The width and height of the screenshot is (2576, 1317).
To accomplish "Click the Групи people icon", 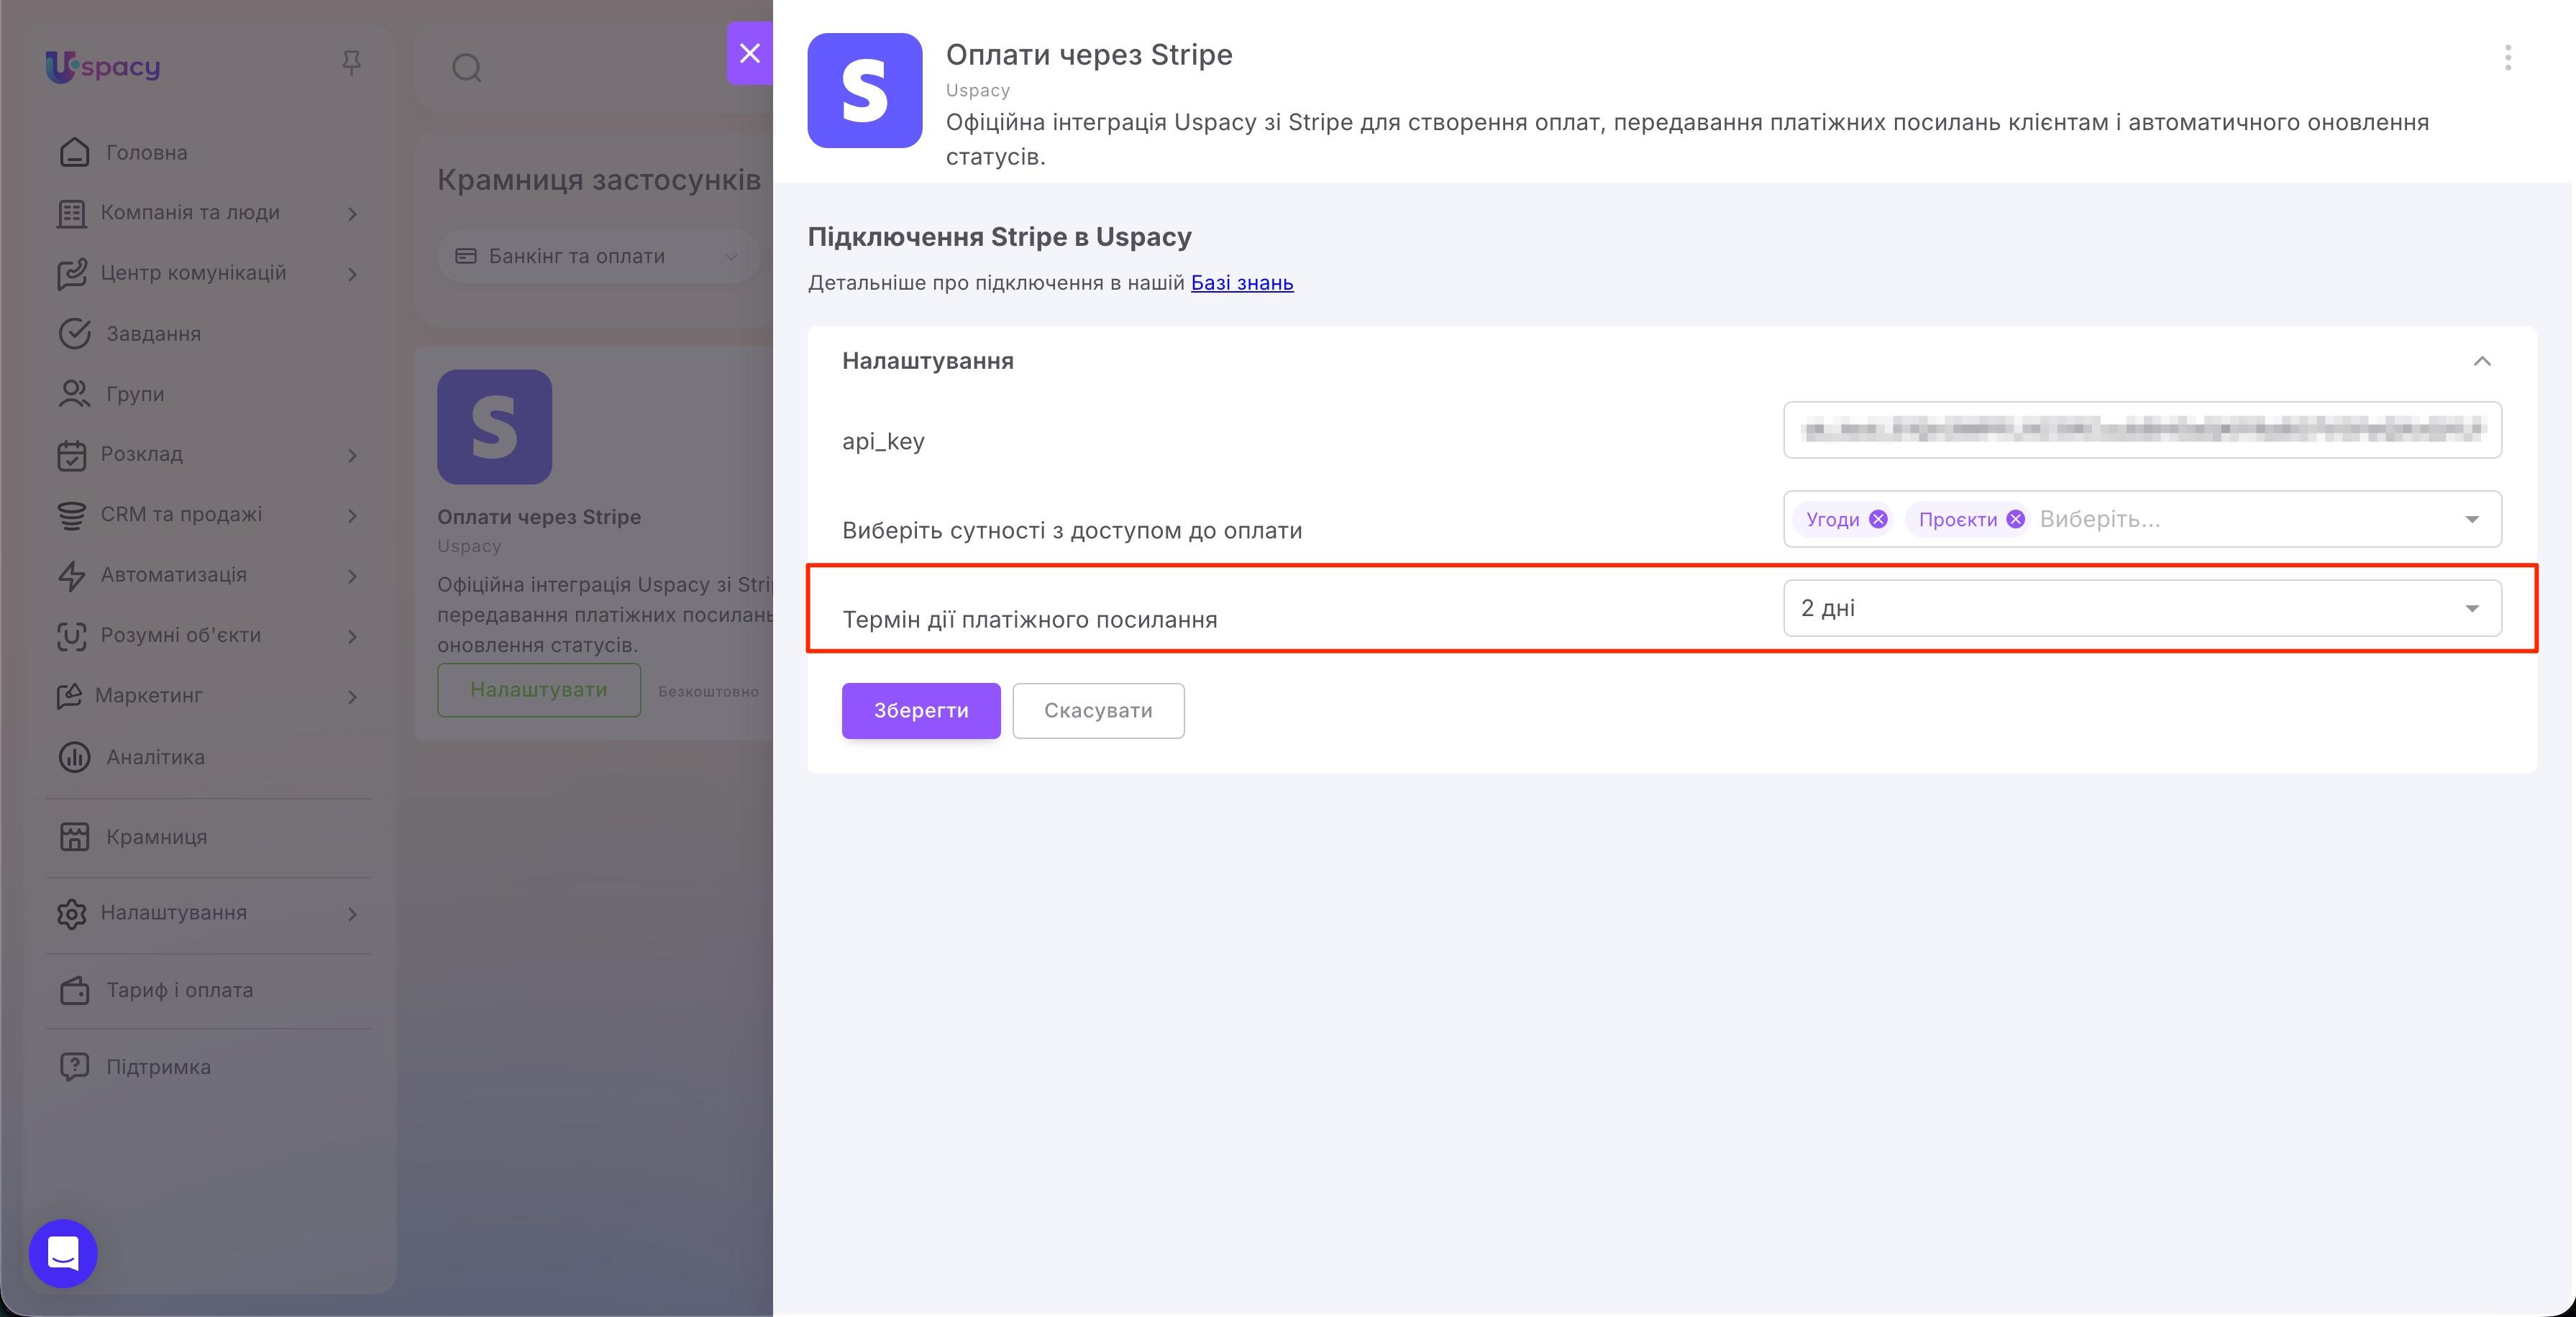I will [74, 394].
